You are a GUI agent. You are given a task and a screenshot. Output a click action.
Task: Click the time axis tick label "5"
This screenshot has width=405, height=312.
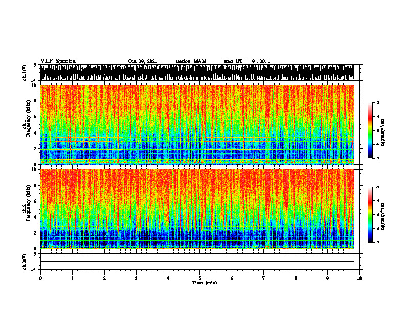pyautogui.click(x=200, y=278)
